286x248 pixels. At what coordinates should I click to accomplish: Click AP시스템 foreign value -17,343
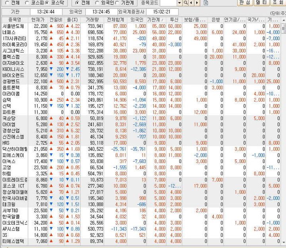tap(138, 229)
